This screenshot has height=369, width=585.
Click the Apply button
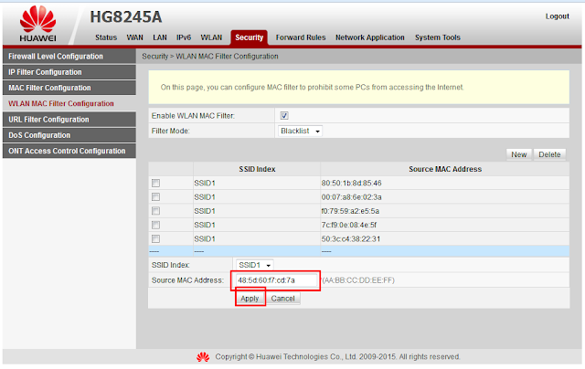tap(250, 299)
